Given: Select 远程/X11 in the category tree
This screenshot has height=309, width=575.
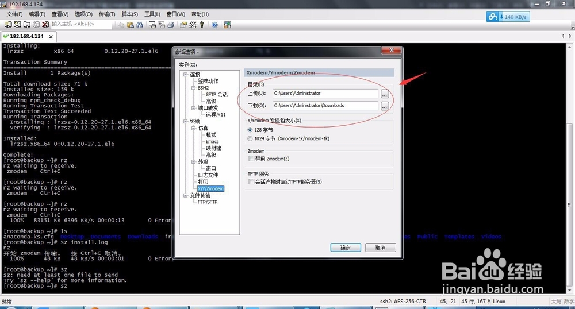Looking at the screenshot, I should [x=216, y=115].
